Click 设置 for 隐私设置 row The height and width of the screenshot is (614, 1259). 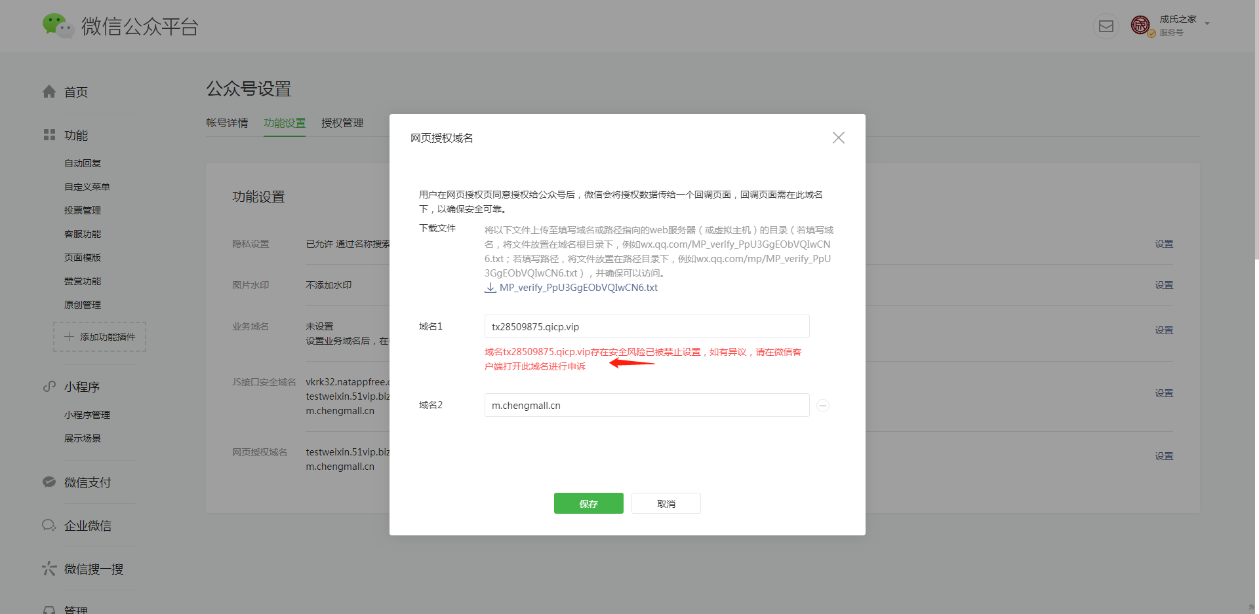coord(1164,244)
